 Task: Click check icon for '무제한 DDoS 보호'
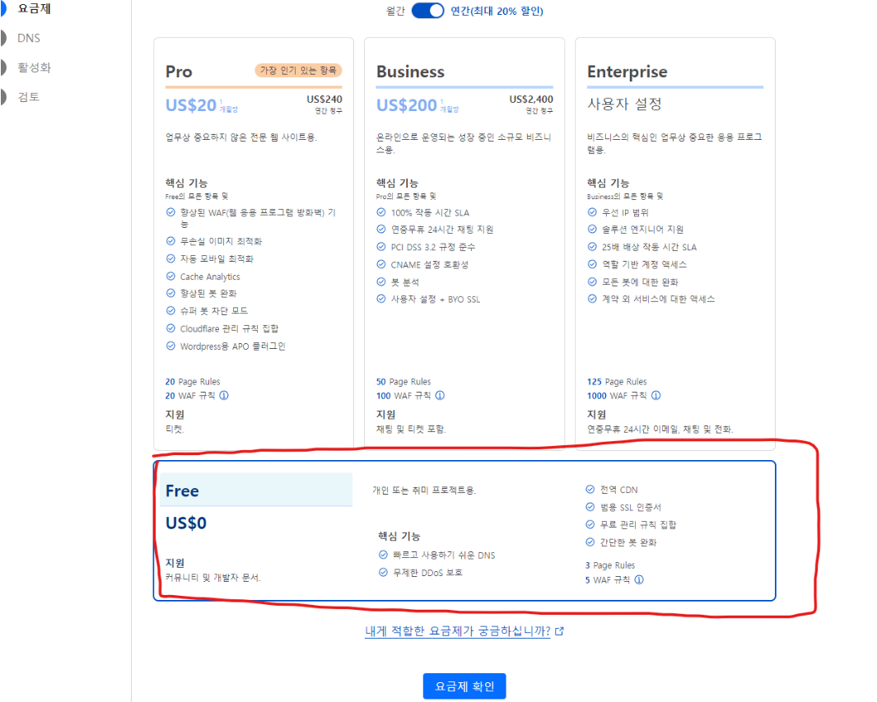point(383,572)
